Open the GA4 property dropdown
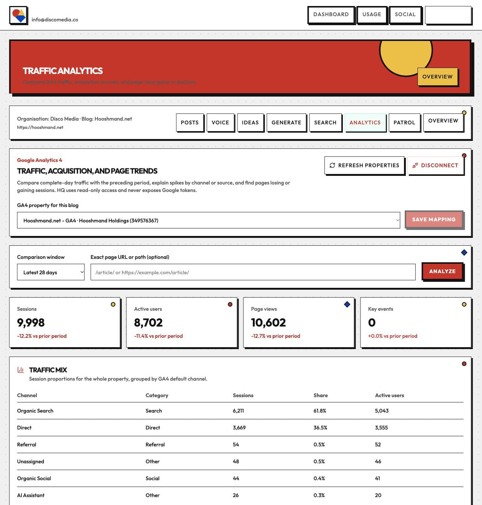 (x=209, y=220)
